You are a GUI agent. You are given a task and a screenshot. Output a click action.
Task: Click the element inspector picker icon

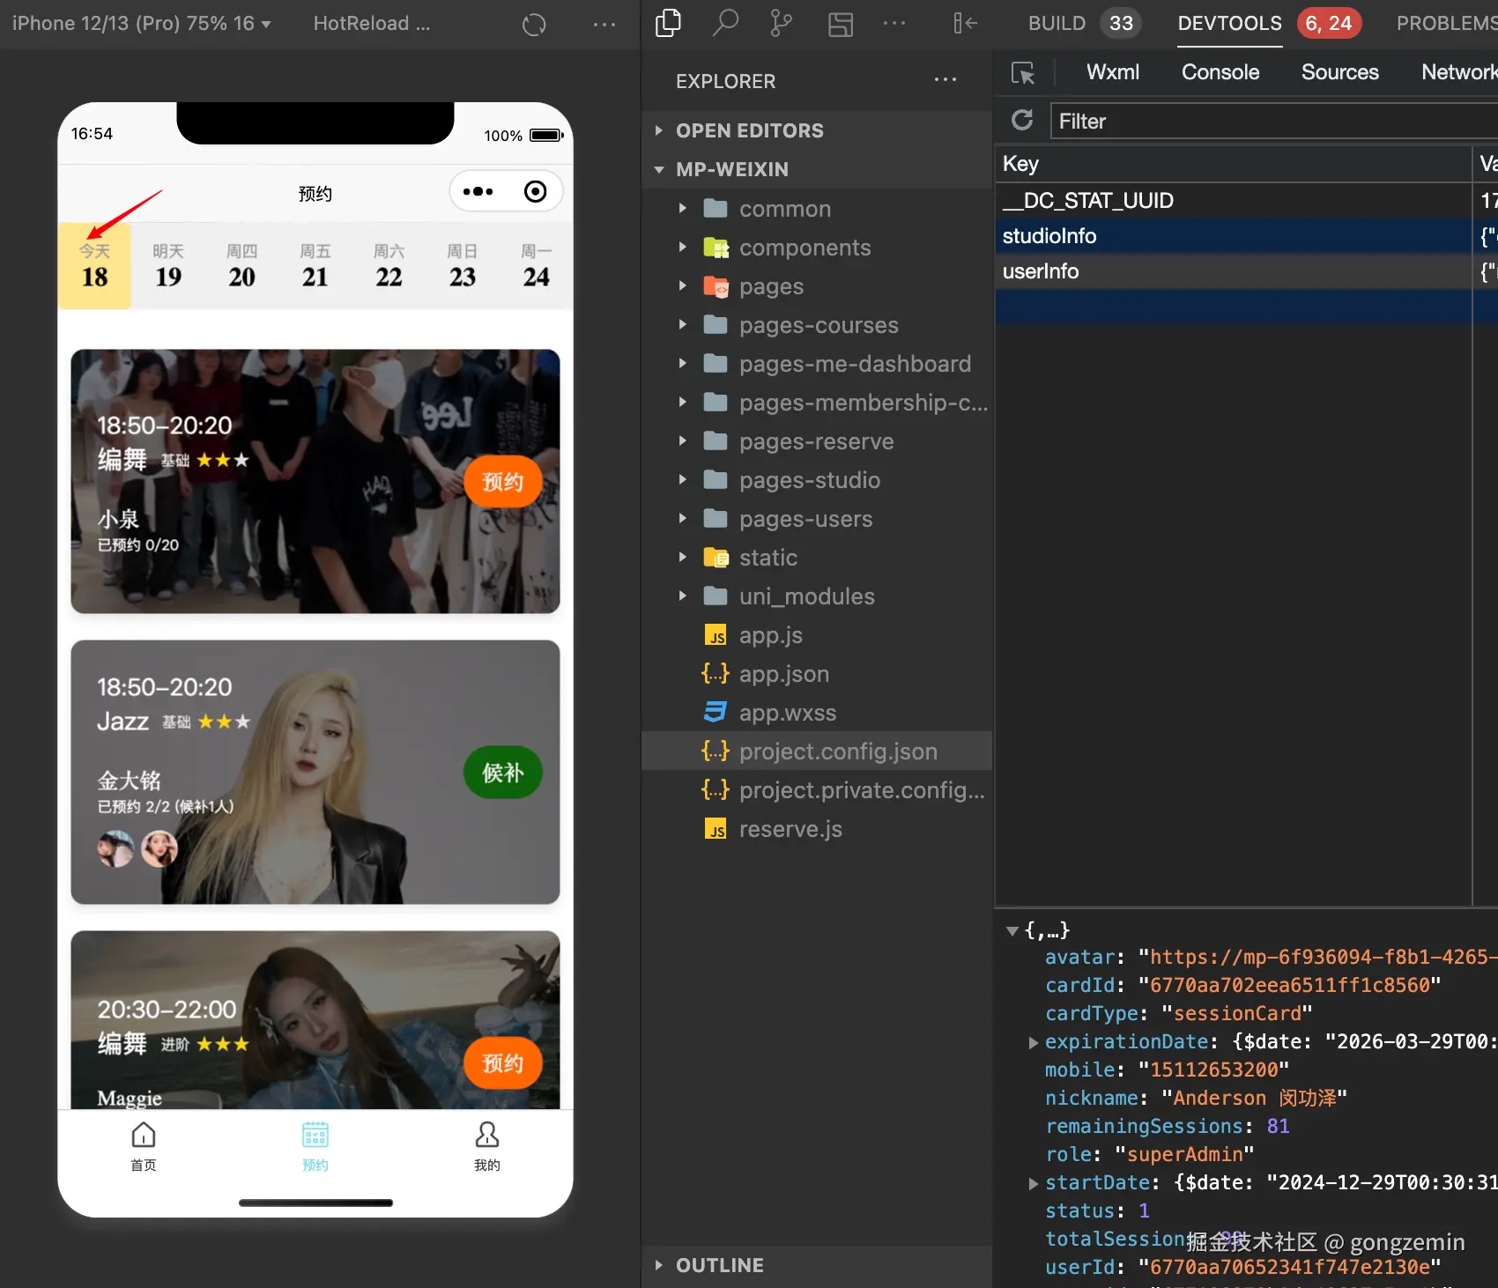(x=1023, y=73)
